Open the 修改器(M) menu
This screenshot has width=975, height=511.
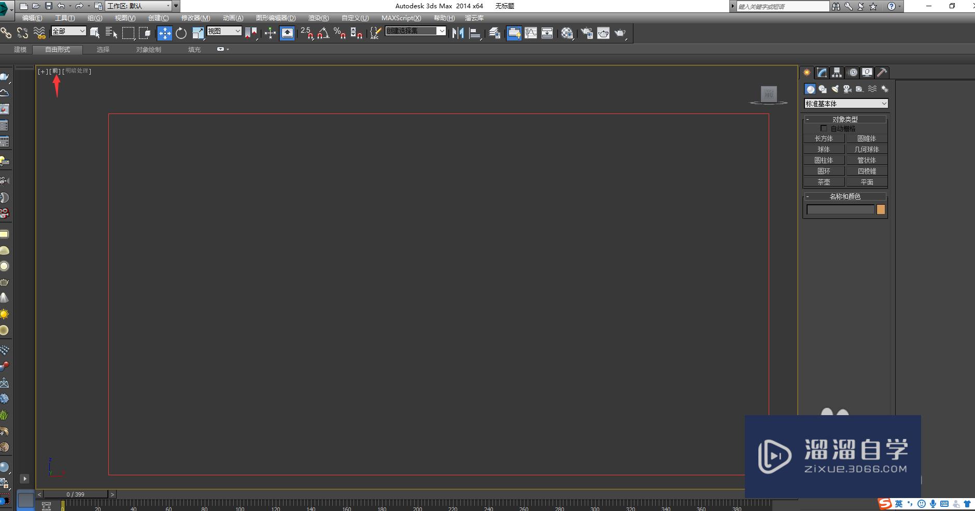pos(195,18)
